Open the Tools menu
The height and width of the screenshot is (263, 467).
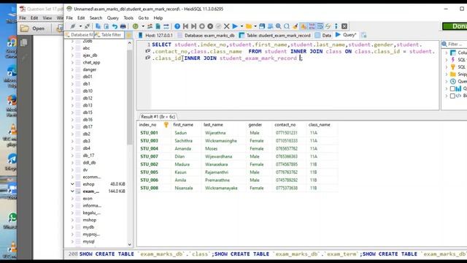[128, 18]
